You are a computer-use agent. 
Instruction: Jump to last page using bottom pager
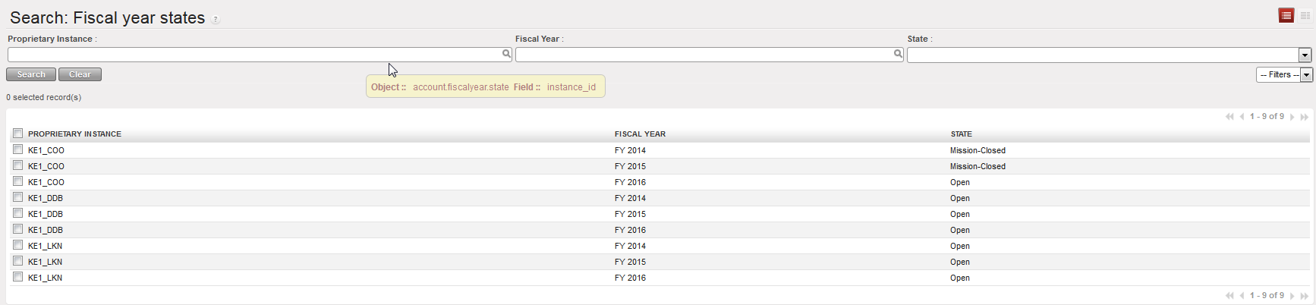click(1305, 296)
